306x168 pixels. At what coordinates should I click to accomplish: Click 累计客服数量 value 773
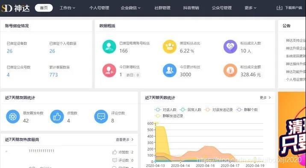pos(53,75)
